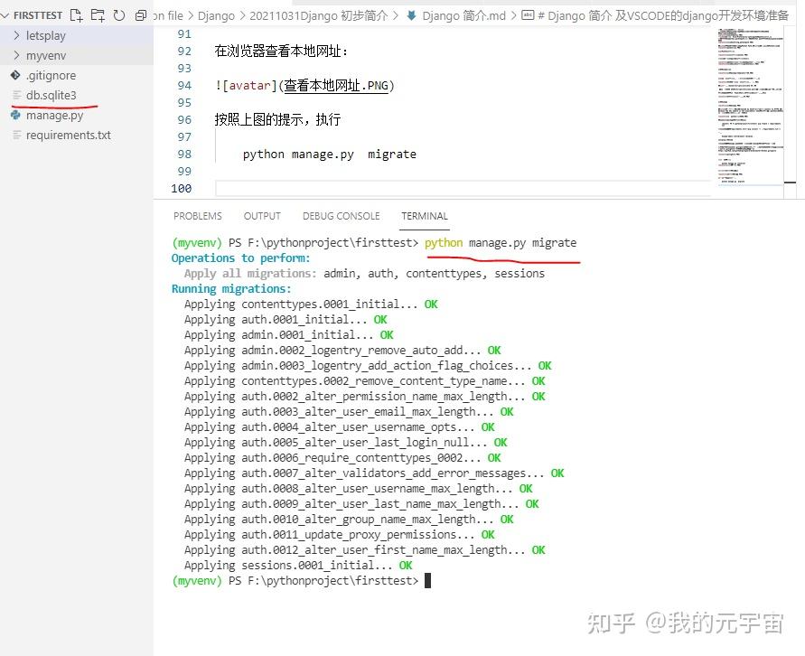
Task: Click Django folder in the breadcrumb
Action: pos(217,14)
